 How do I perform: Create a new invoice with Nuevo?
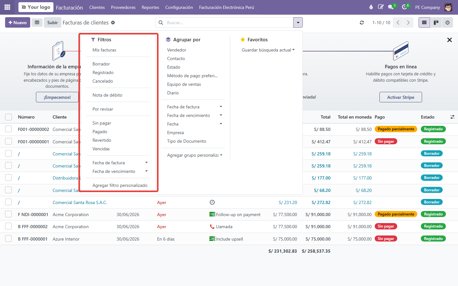tap(17, 23)
